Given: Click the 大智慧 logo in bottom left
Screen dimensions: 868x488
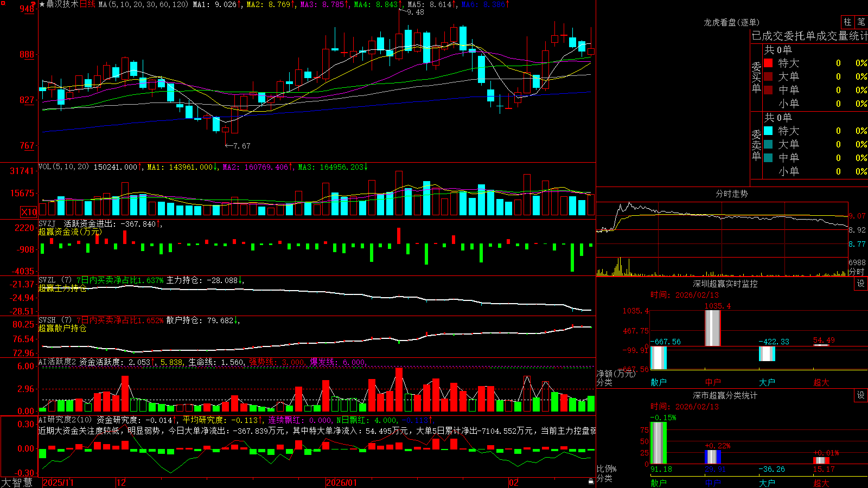Looking at the screenshot, I should coord(17,482).
